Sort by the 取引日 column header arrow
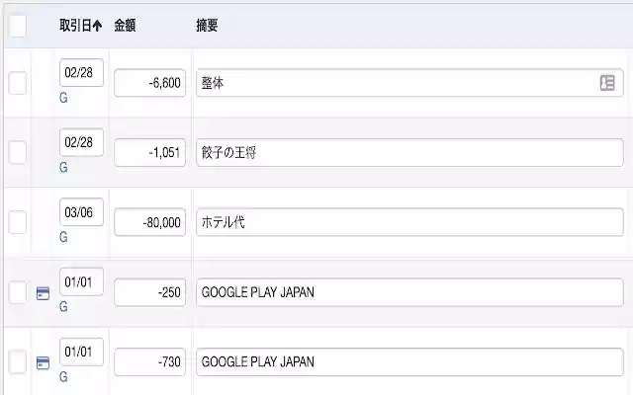This screenshot has height=395, width=633. coord(97,27)
